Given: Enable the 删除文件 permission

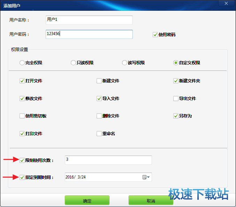Looking at the screenshot, I should pyautogui.click(x=99, y=116).
